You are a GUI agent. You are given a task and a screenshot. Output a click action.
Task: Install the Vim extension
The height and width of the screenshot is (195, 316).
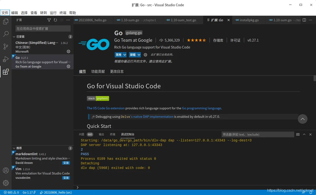point(66,178)
